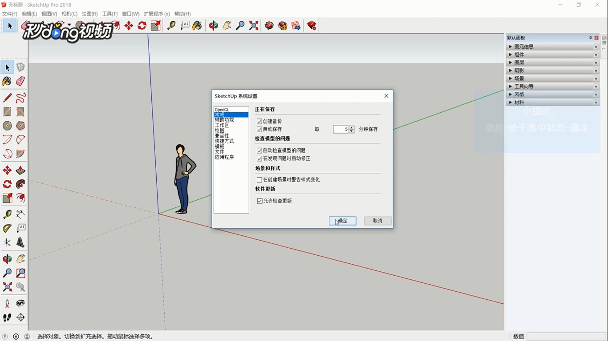Select the Look Around eye tool
The image size is (608, 341).
tap(20, 304)
